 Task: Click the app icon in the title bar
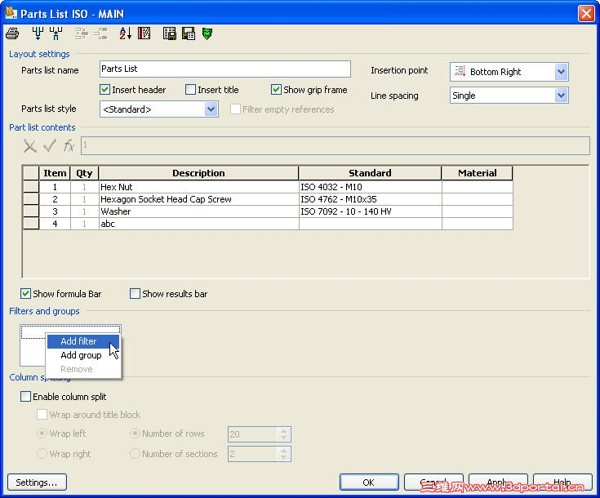click(x=11, y=13)
